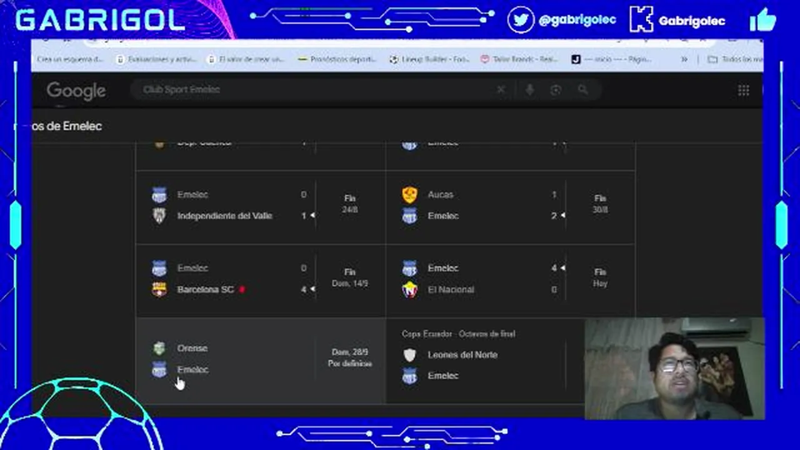This screenshot has width=800, height=450.
Task: Open the 'Todos los ma...' bookmarks folder
Action: pos(735,59)
